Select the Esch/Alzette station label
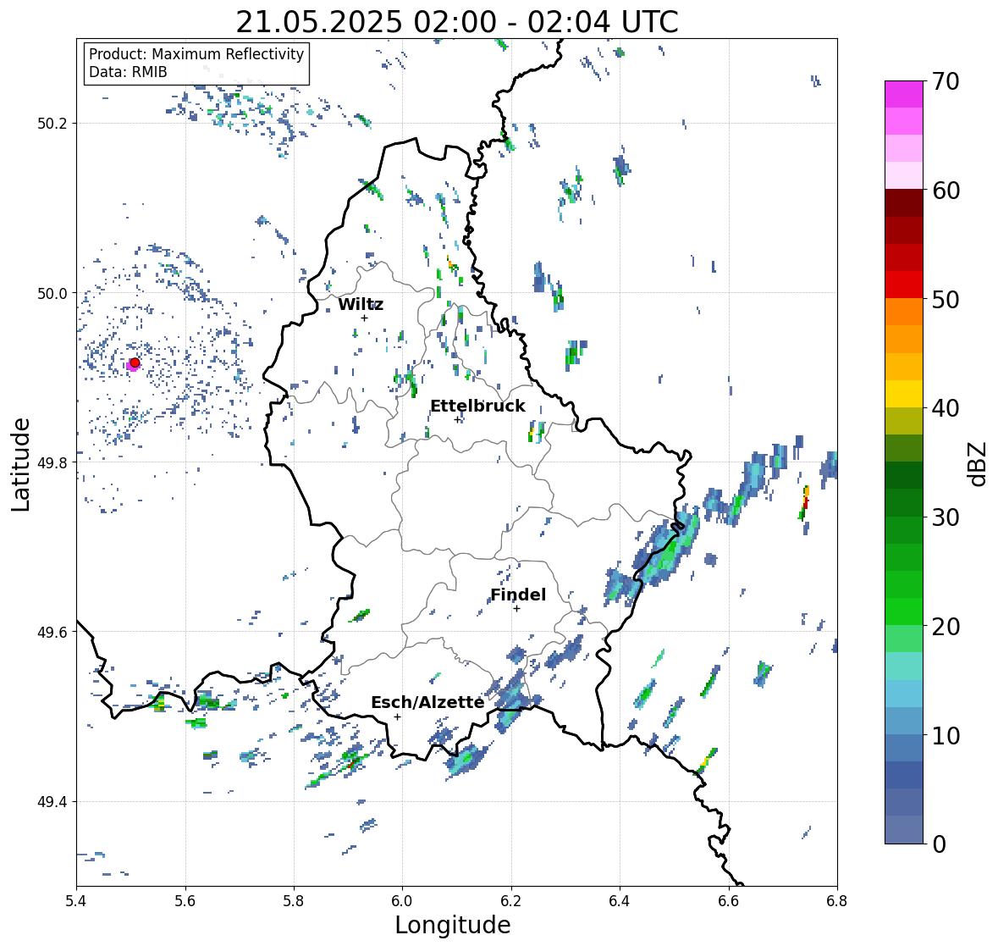The image size is (998, 946). point(427,702)
